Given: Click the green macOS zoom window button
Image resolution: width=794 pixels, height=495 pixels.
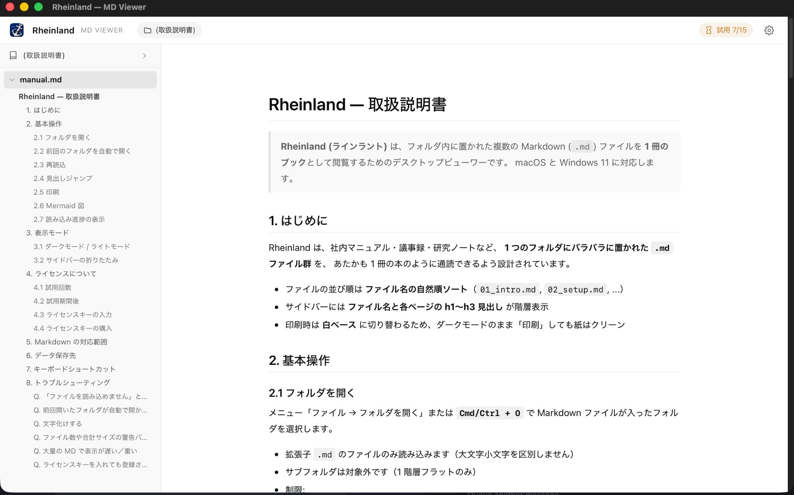Looking at the screenshot, I should point(38,7).
